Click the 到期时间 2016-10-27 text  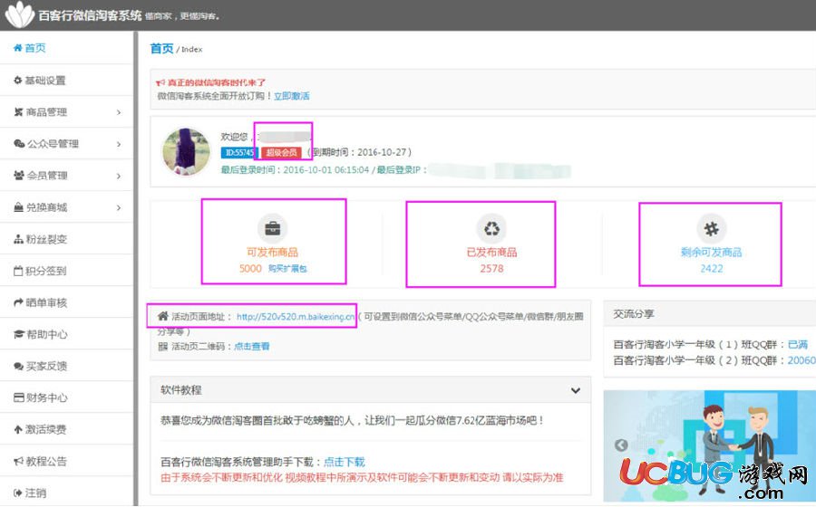pos(360,152)
